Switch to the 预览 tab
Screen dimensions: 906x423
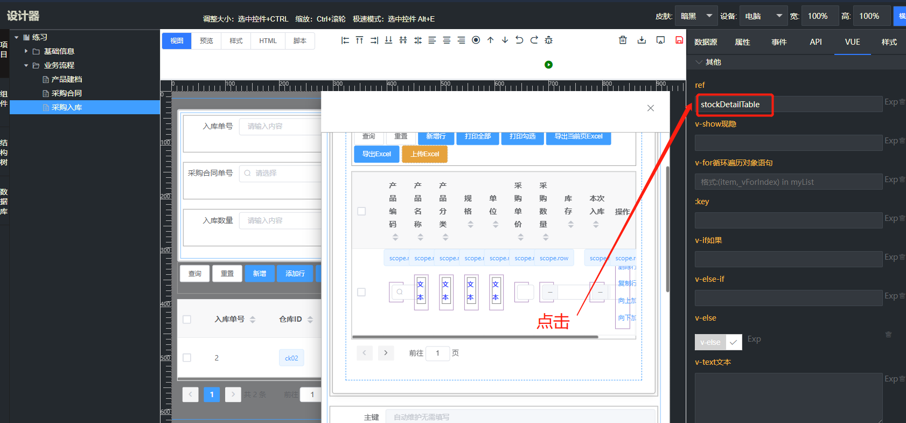click(x=206, y=41)
